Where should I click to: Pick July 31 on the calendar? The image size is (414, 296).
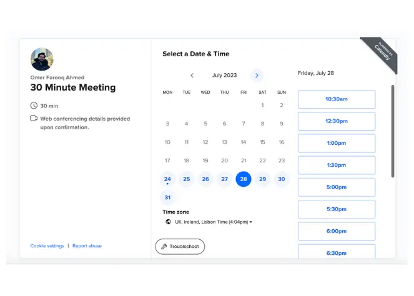pos(167,197)
